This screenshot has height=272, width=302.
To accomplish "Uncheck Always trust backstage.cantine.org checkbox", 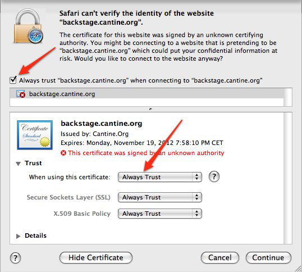I will pyautogui.click(x=13, y=80).
